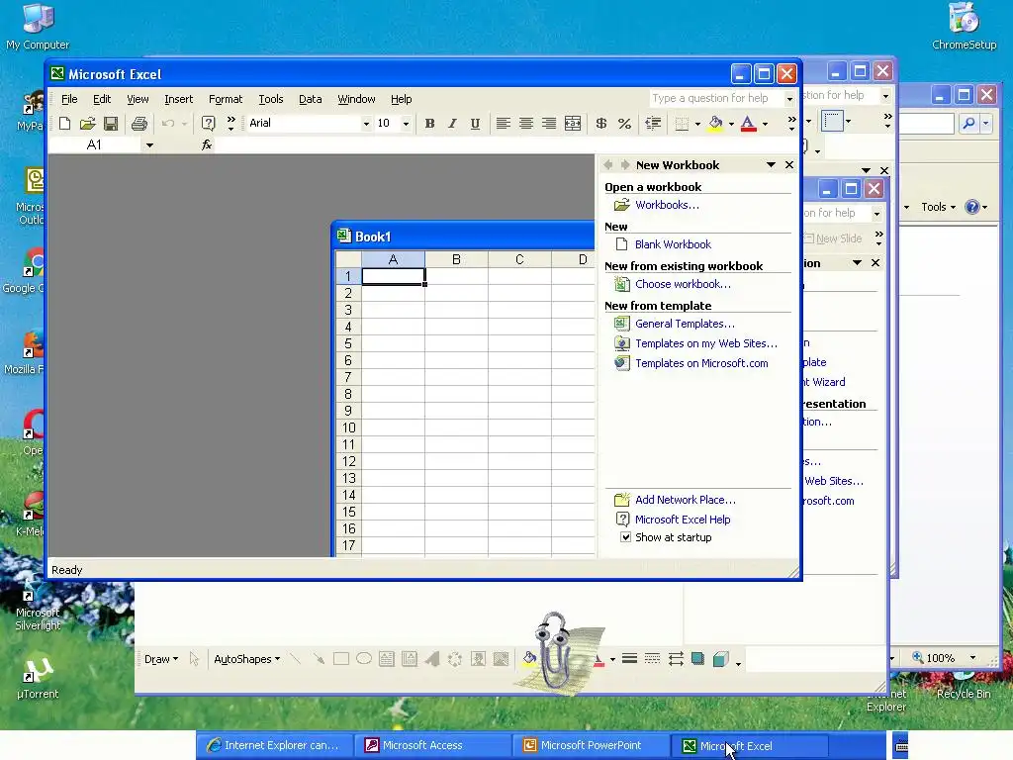
Task: Select row 5 header in Book1
Action: pyautogui.click(x=348, y=343)
